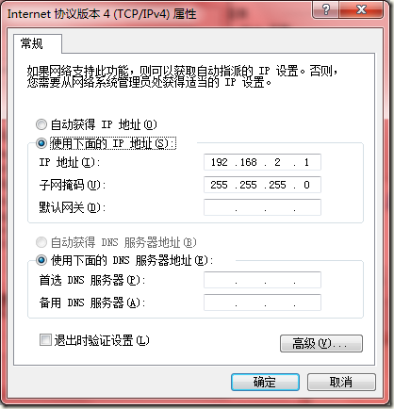Click the 168 octet of IP address

[x=249, y=162]
